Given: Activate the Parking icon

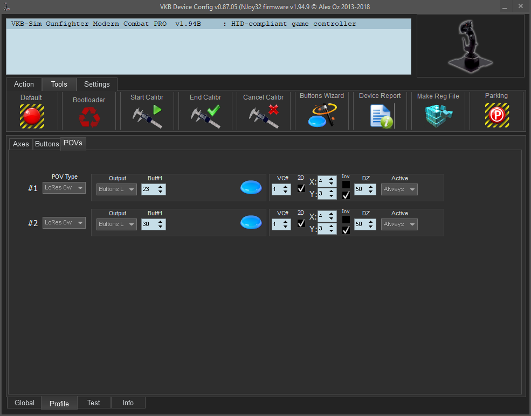Looking at the screenshot, I should pos(497,115).
